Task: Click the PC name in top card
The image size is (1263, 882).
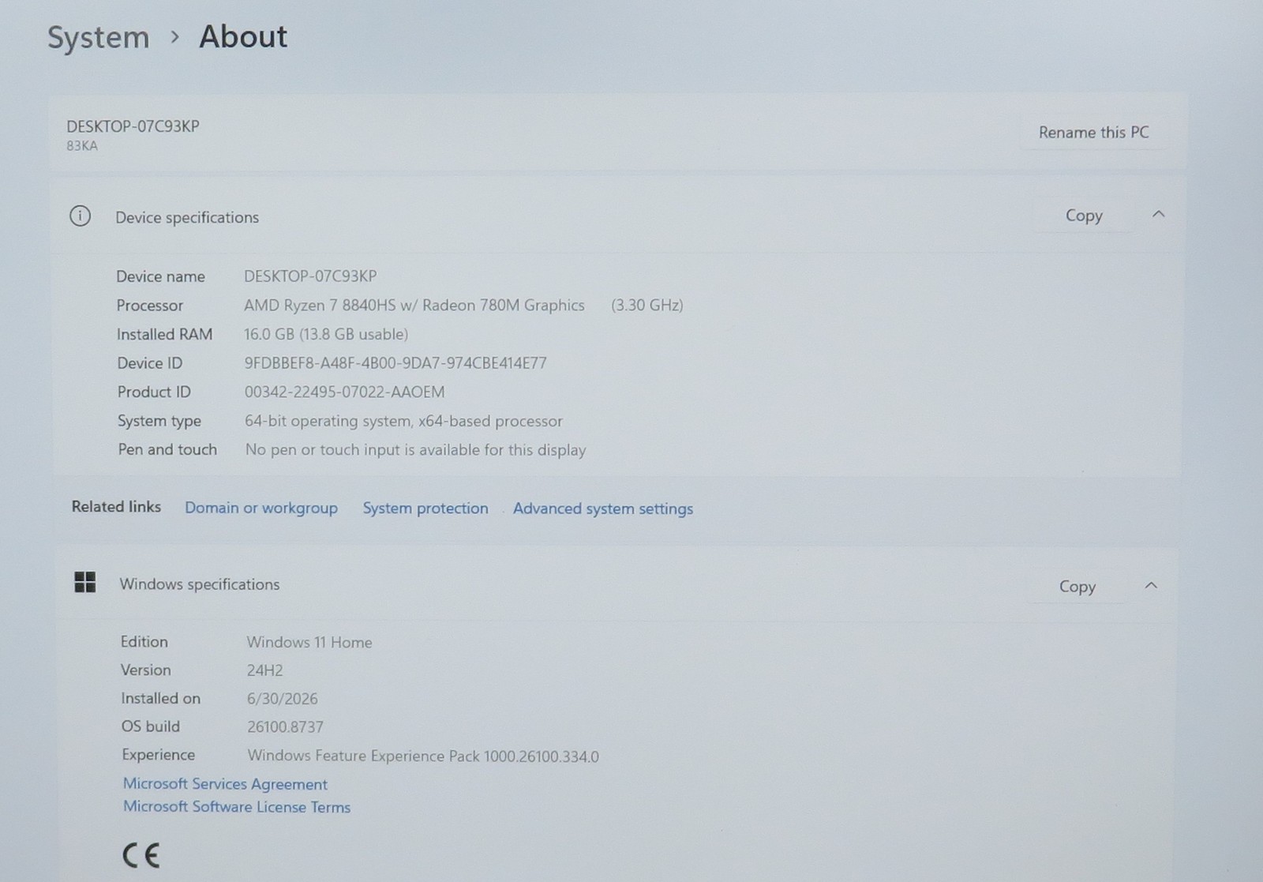Action: click(133, 126)
